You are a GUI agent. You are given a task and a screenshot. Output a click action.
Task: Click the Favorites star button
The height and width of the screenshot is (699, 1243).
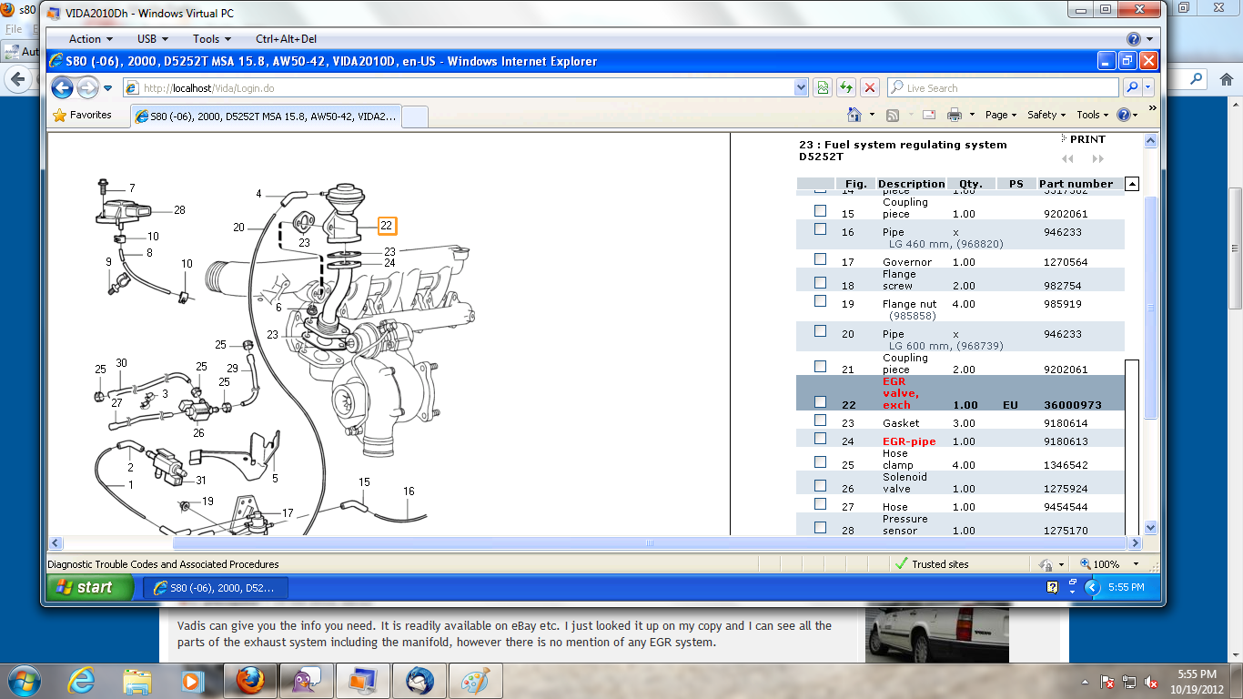click(82, 116)
